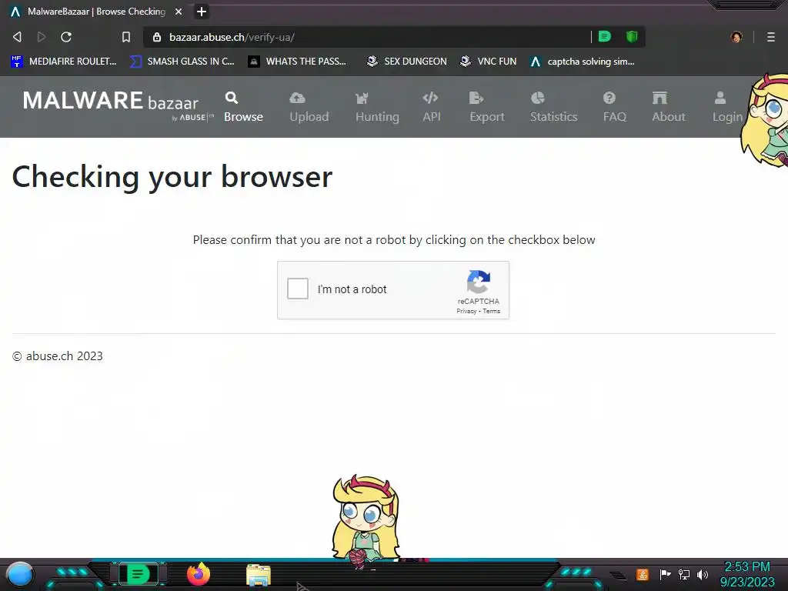Open the green chat app in taskbar
Image resolution: width=788 pixels, height=591 pixels.
pyautogui.click(x=139, y=574)
